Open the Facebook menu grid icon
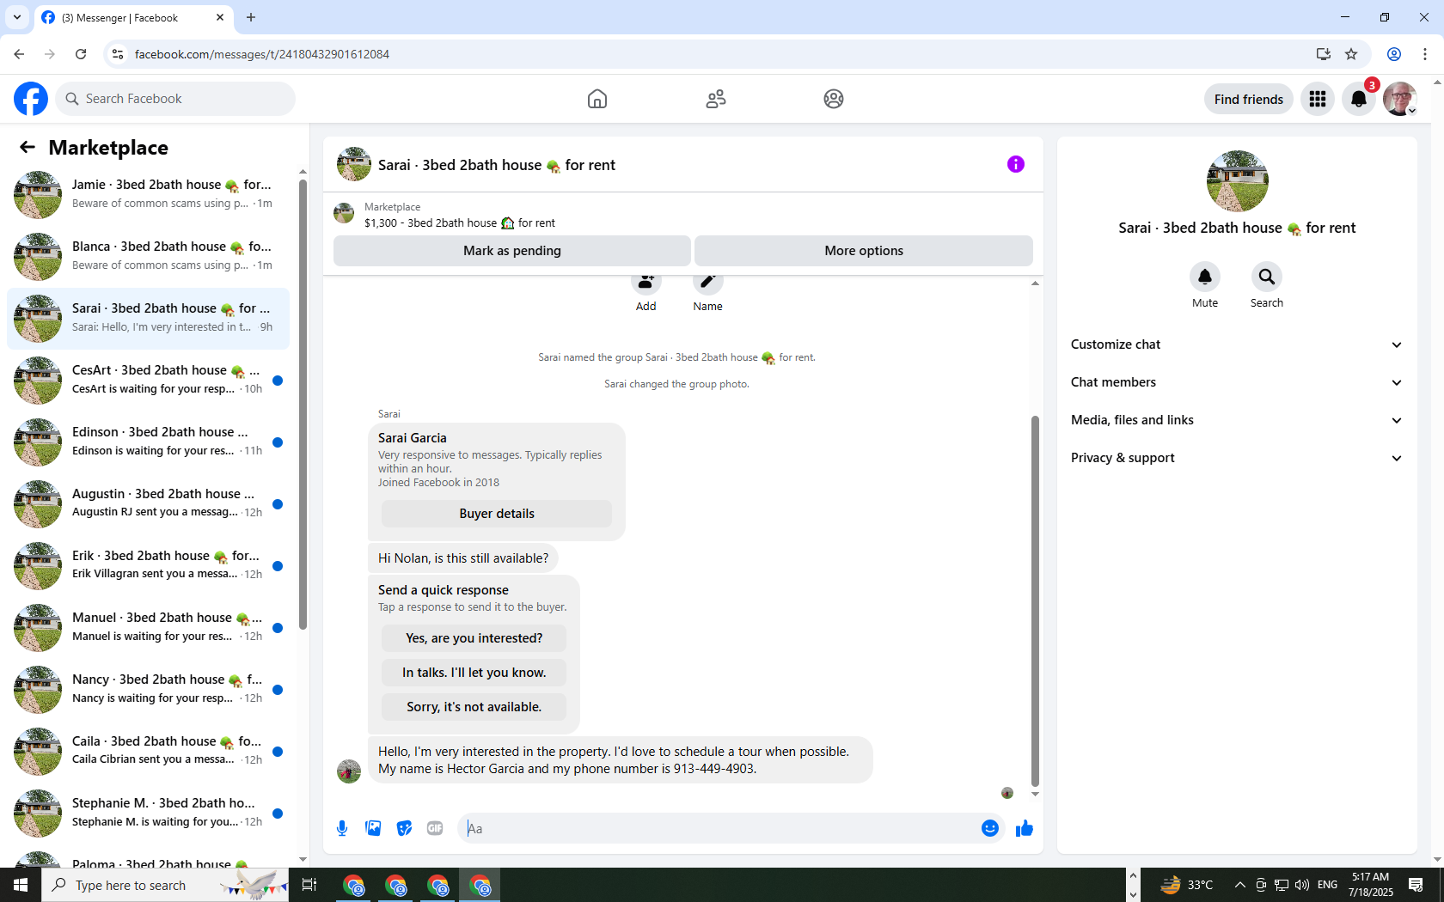 point(1318,99)
